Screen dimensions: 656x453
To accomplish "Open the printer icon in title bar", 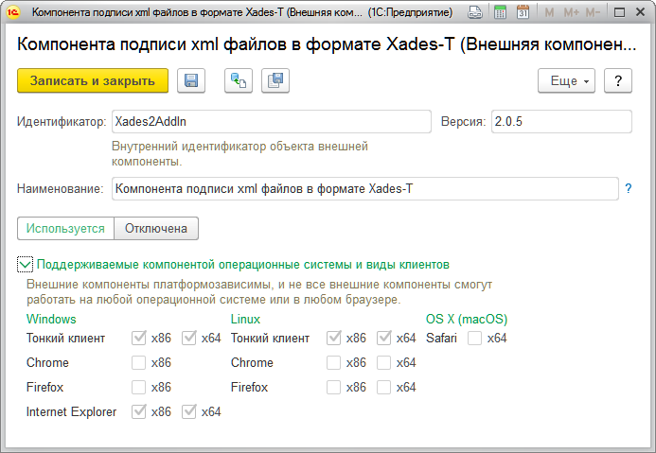I will pos(474,13).
